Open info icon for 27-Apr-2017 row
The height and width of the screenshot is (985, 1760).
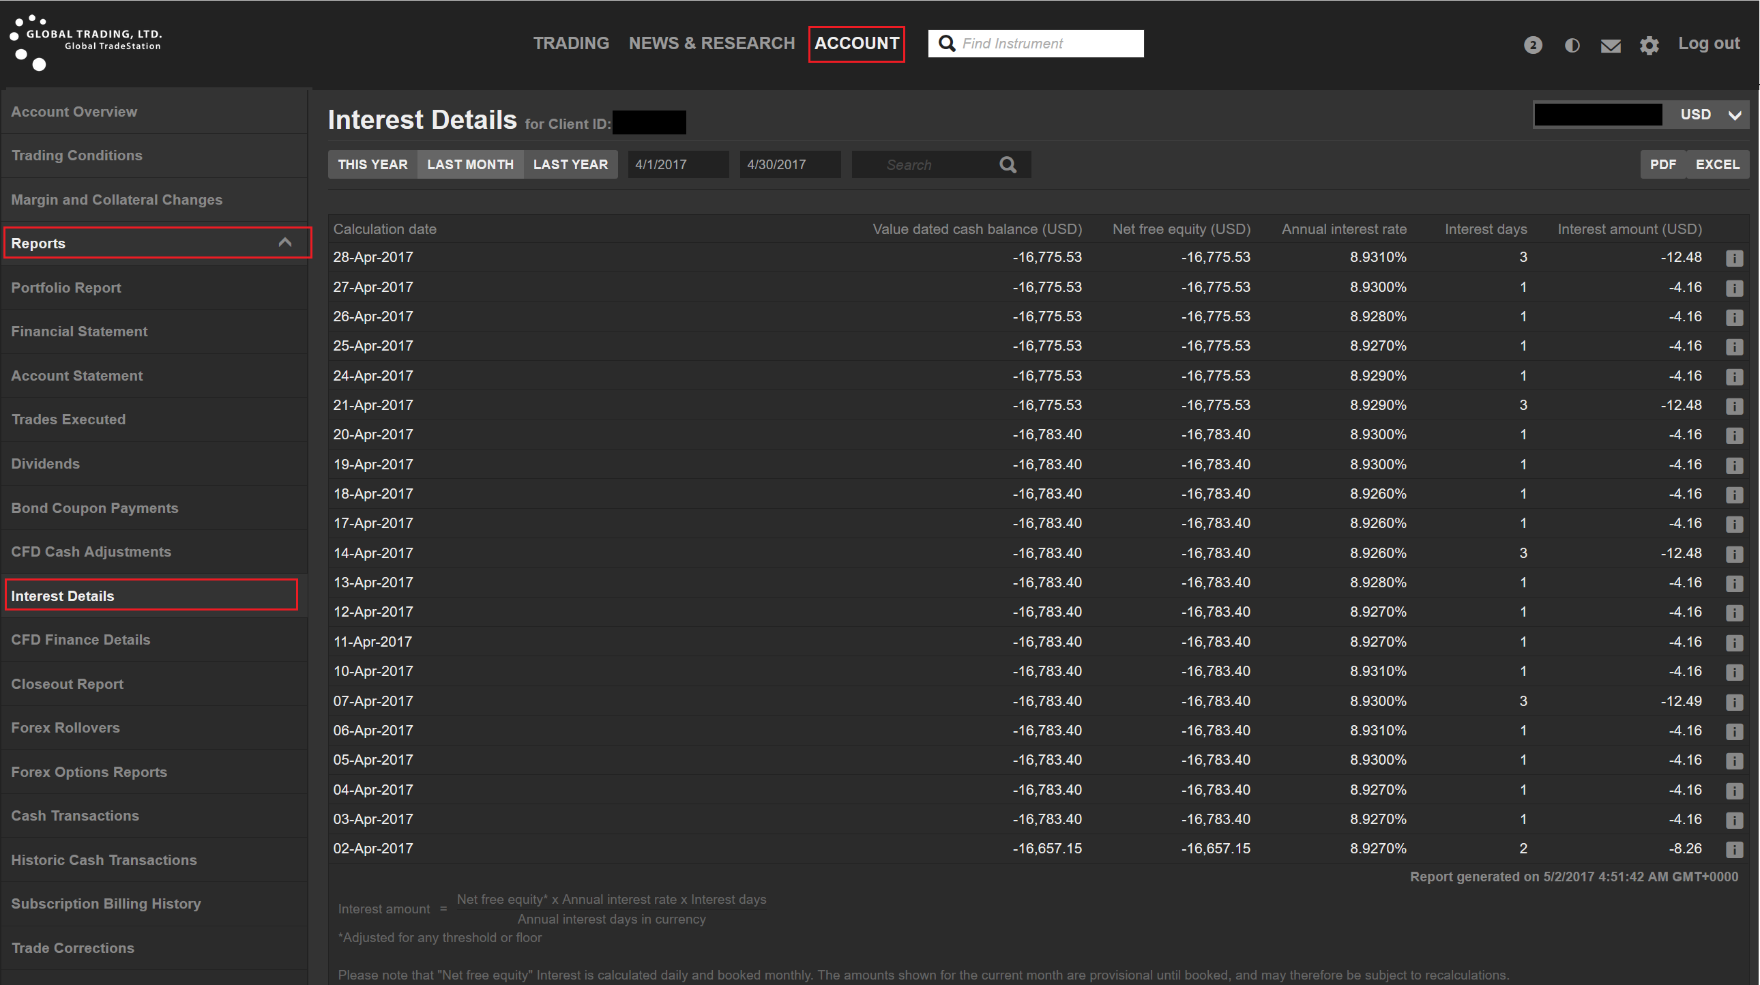click(x=1734, y=288)
